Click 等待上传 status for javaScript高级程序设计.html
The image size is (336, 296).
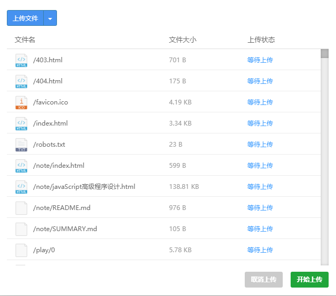click(260, 186)
